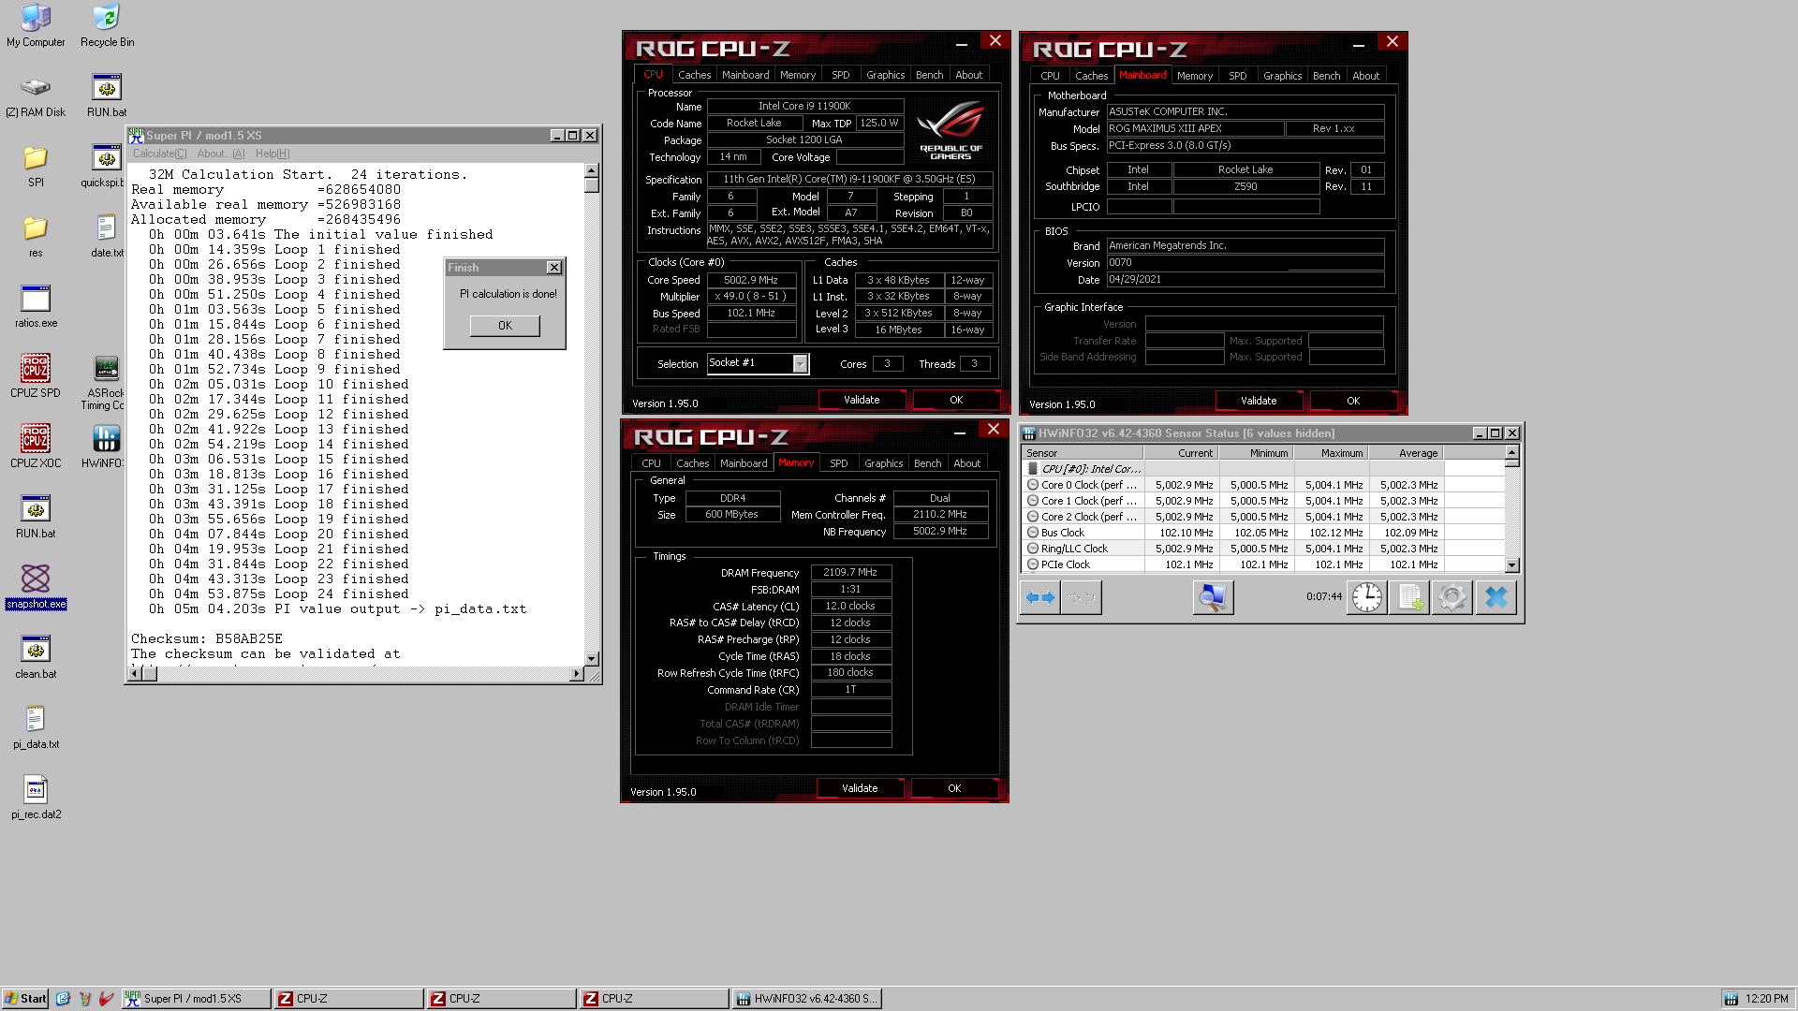This screenshot has width=1798, height=1011.
Task: Open the RAM Disk drive icon
Action: click(36, 95)
